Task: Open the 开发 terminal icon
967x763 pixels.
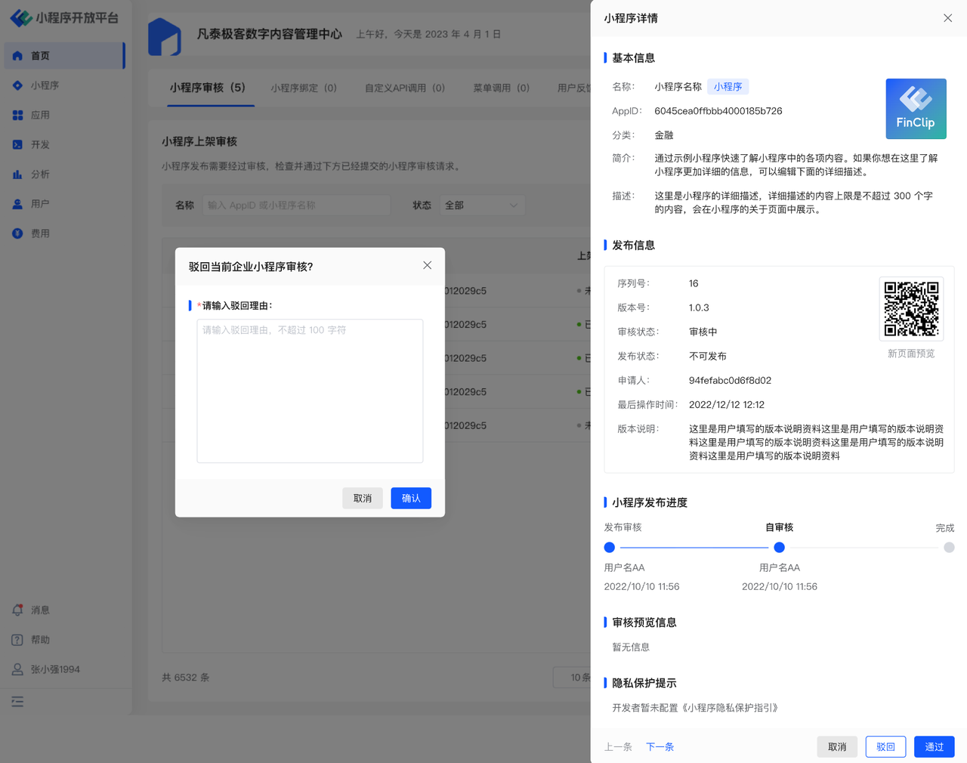Action: pyautogui.click(x=17, y=144)
